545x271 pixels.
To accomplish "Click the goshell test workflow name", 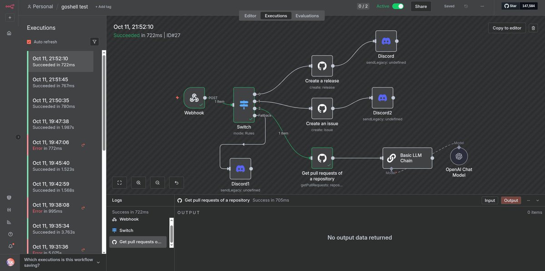I will click(x=74, y=6).
